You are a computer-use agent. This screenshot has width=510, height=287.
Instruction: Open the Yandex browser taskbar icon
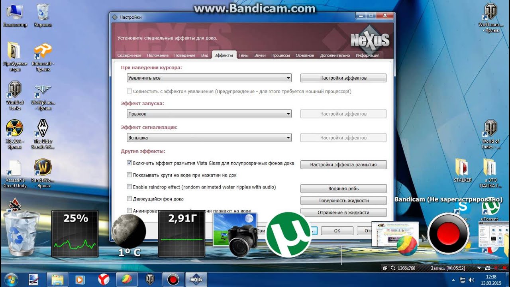coord(104,279)
